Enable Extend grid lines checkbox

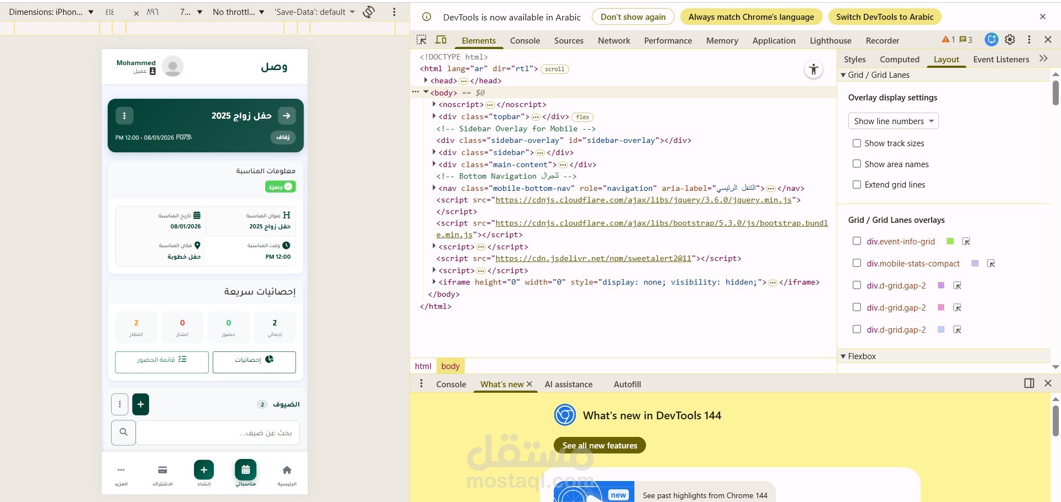pyautogui.click(x=857, y=185)
